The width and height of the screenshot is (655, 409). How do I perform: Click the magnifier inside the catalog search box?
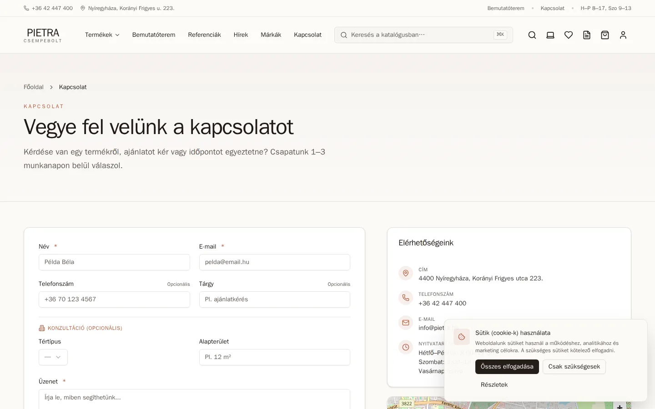click(344, 35)
